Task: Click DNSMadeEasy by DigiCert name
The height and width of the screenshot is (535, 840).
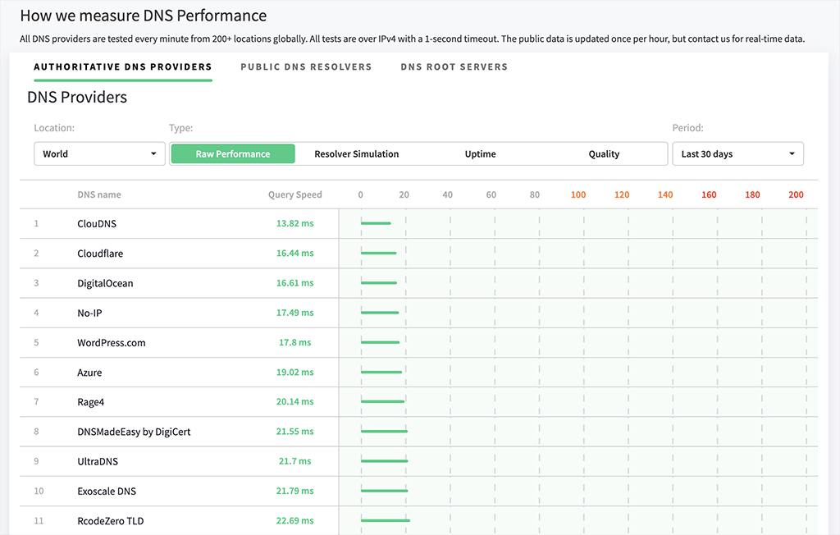Action: pos(134,432)
